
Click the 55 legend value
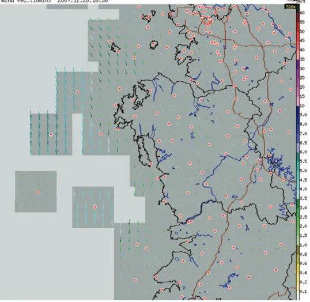coord(302,22)
